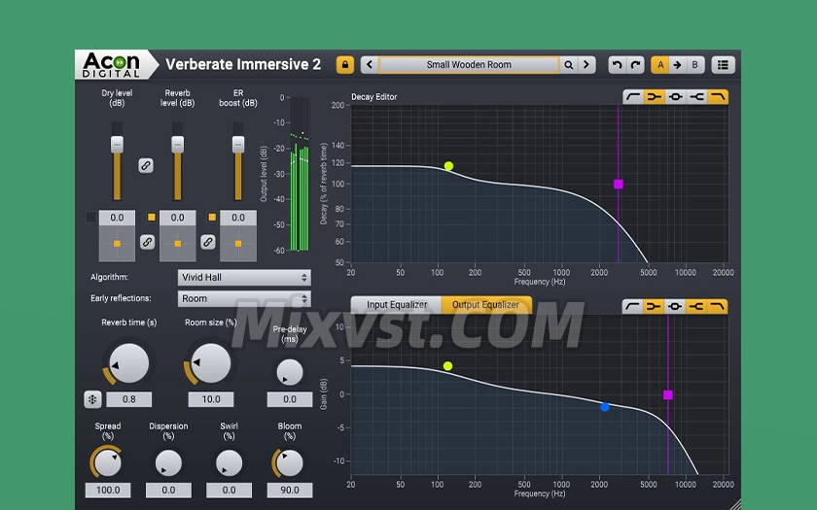The width and height of the screenshot is (817, 510).
Task: Click the Swirl value field
Action: point(229,491)
